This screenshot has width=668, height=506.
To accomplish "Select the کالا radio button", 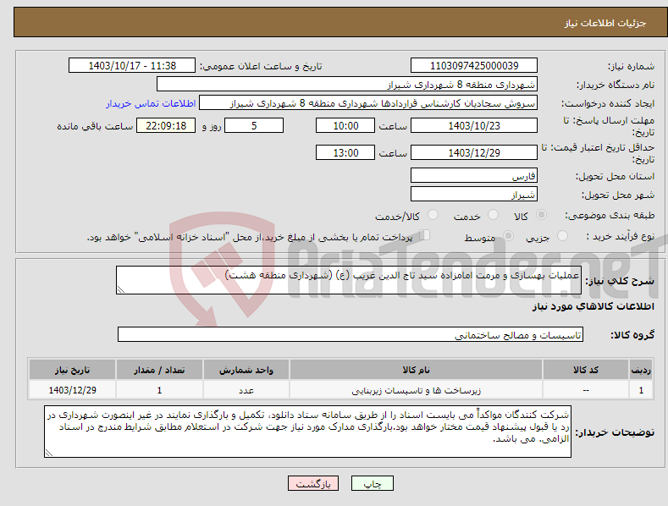I will [x=541, y=215].
